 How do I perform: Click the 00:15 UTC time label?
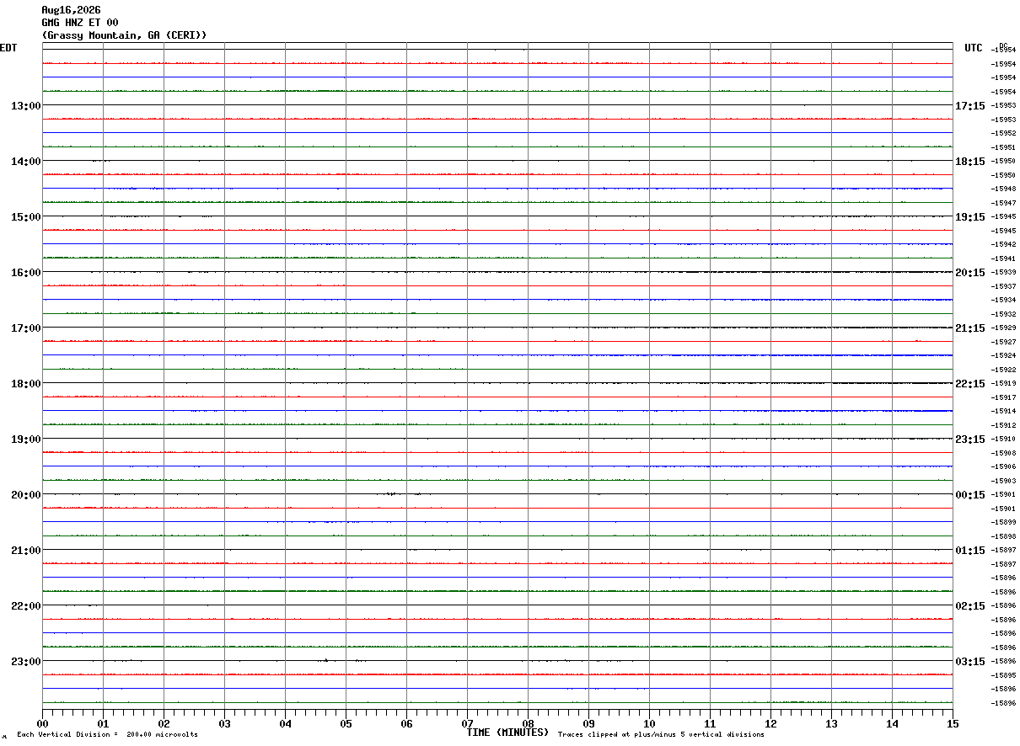click(x=969, y=494)
